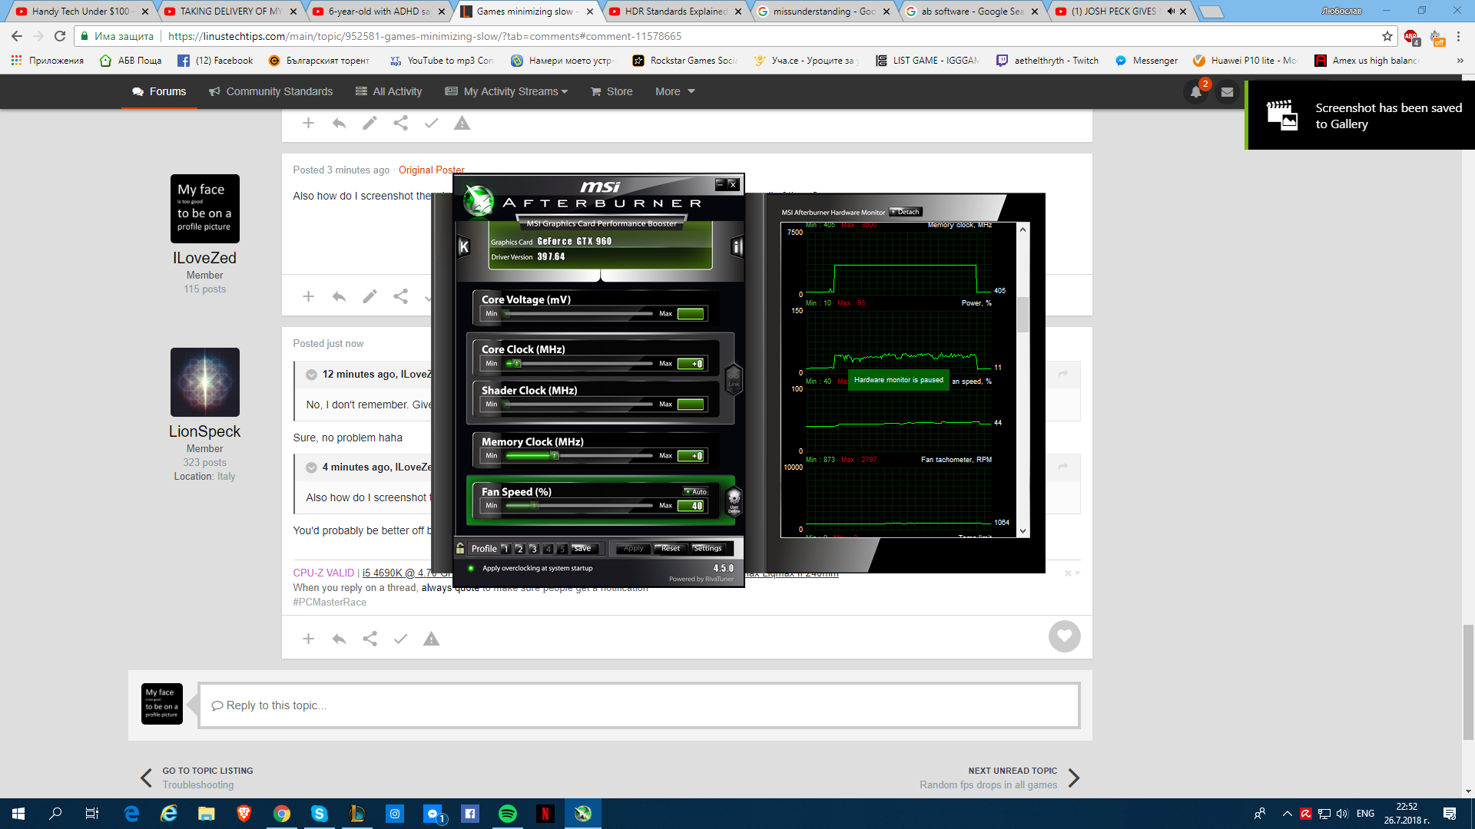Like LionSpeck's post with the heart icon
The height and width of the screenshot is (829, 1475).
[x=1064, y=636]
